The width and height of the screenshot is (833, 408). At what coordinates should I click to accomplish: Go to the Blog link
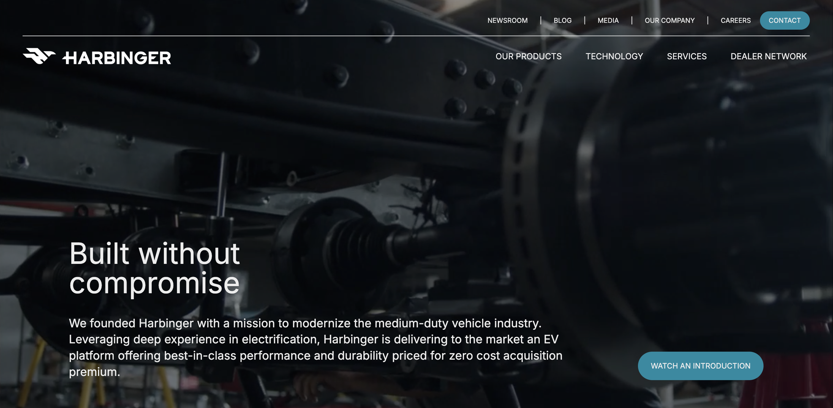click(562, 21)
